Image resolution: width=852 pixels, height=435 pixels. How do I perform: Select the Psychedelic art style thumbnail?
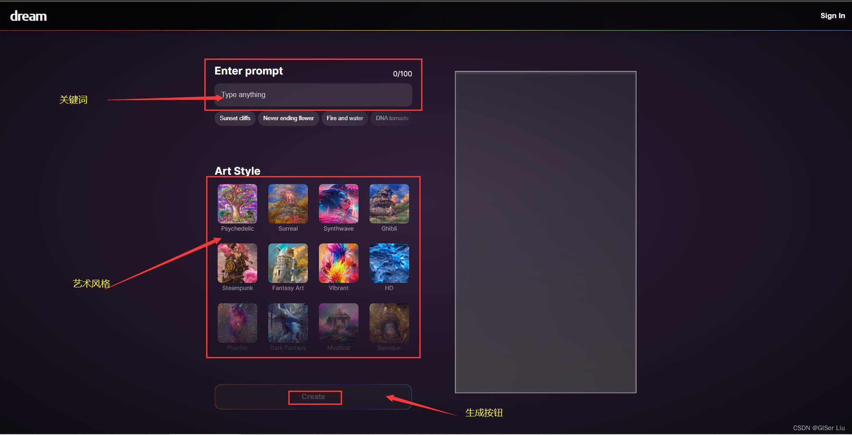pyautogui.click(x=237, y=204)
